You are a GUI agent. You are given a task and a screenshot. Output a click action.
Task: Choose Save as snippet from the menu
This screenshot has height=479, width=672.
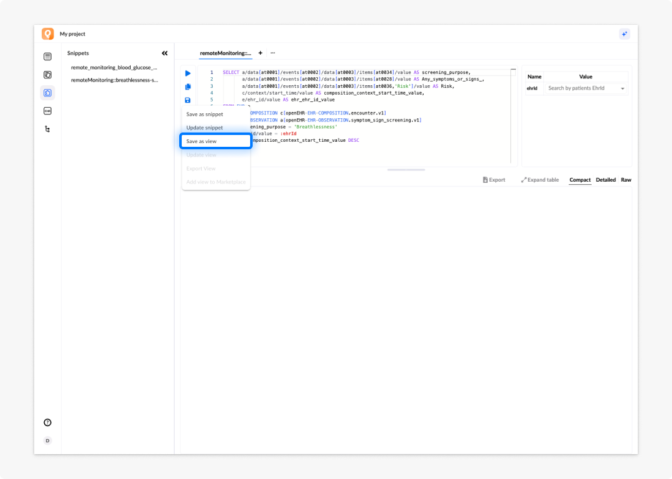[215, 114]
